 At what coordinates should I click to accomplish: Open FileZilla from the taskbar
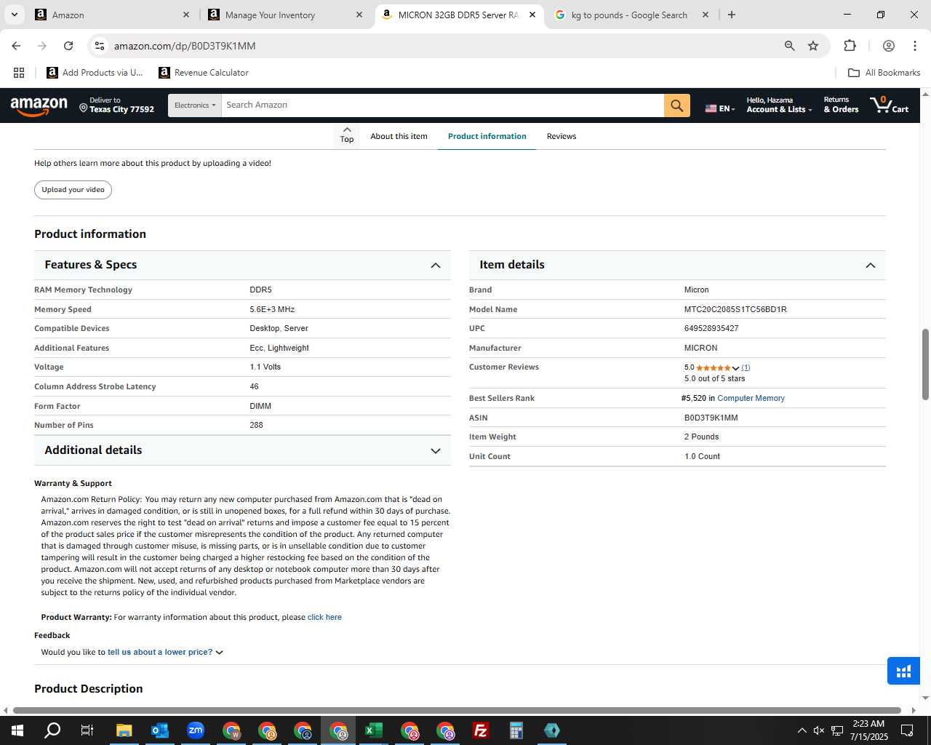tap(481, 730)
